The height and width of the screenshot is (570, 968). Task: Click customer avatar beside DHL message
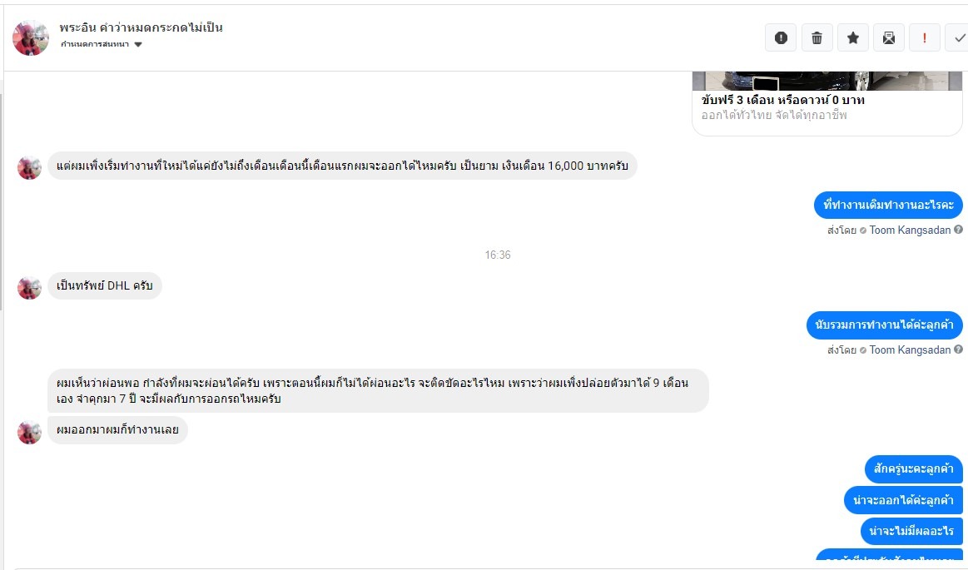29,287
